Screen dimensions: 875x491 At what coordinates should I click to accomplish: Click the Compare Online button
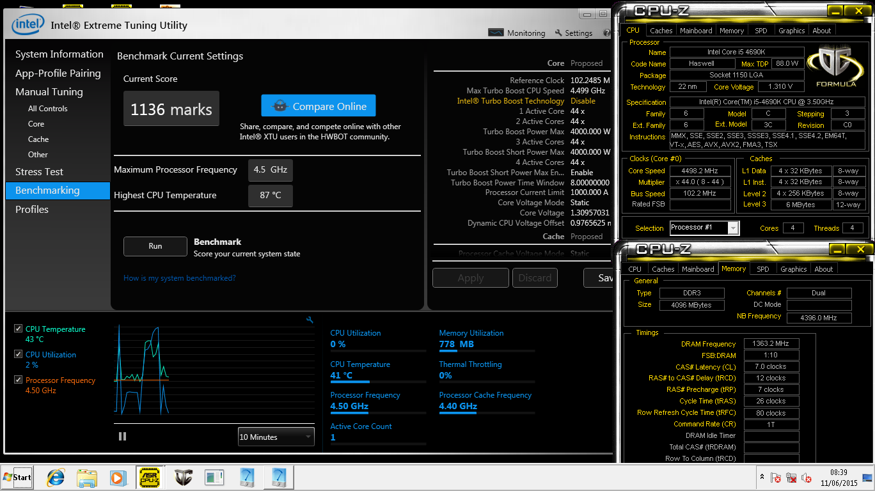(x=319, y=106)
